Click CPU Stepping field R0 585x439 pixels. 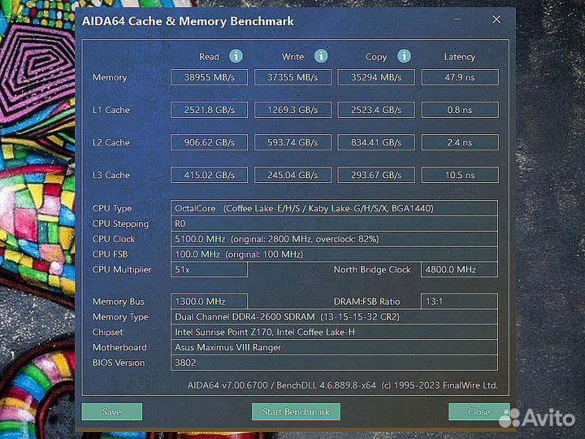coord(334,224)
